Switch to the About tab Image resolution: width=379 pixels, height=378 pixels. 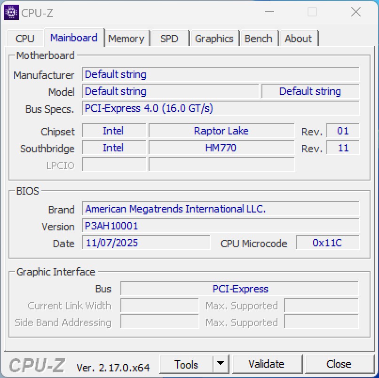point(298,38)
